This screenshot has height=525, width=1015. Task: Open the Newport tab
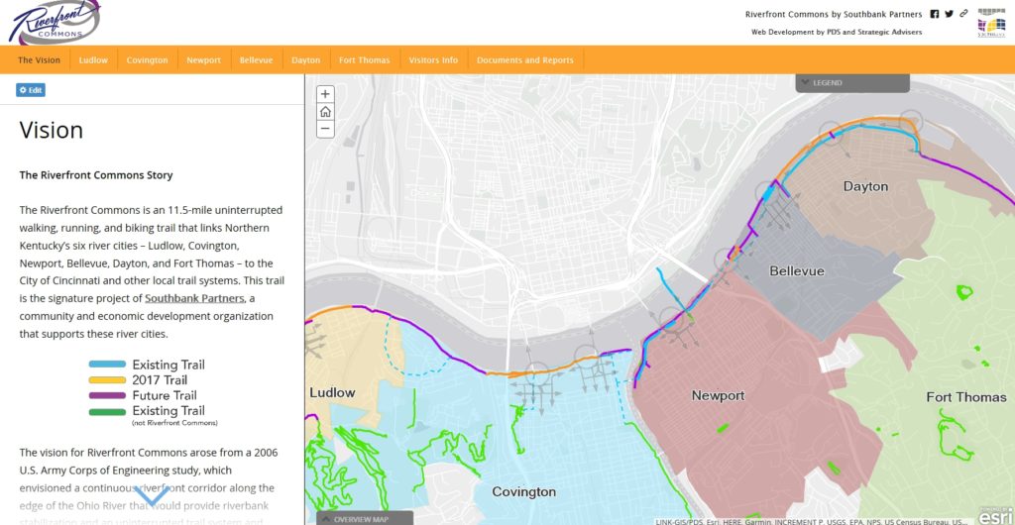click(204, 60)
